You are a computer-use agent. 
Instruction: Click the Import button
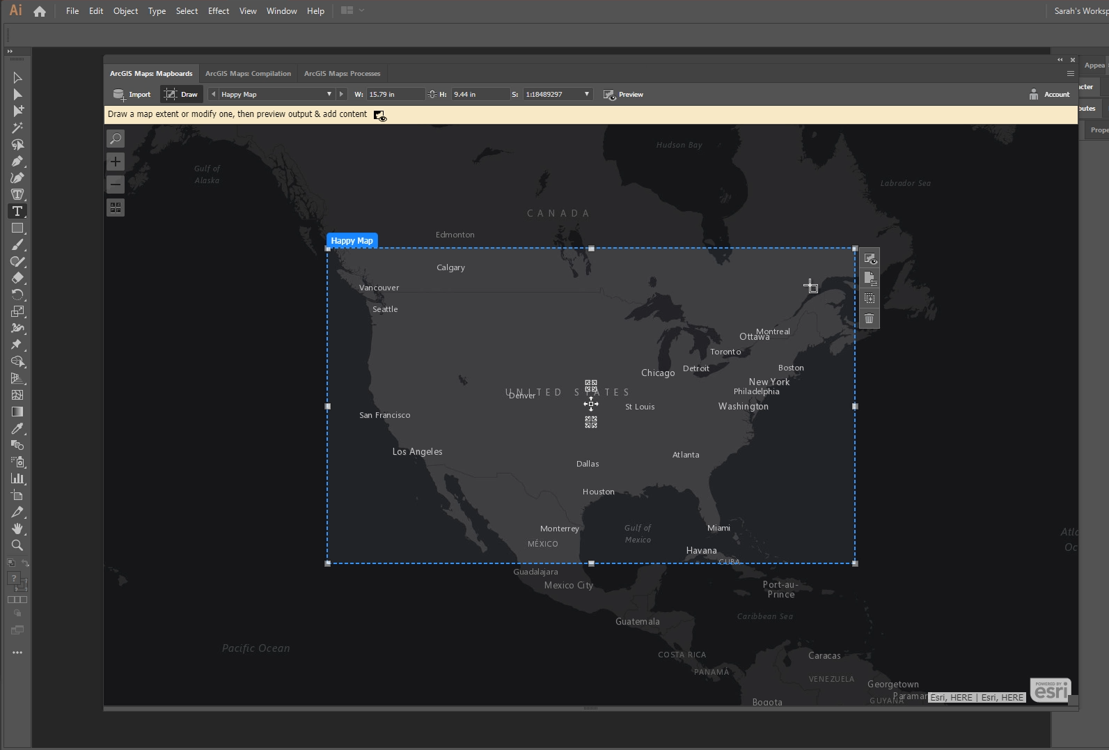pos(132,94)
